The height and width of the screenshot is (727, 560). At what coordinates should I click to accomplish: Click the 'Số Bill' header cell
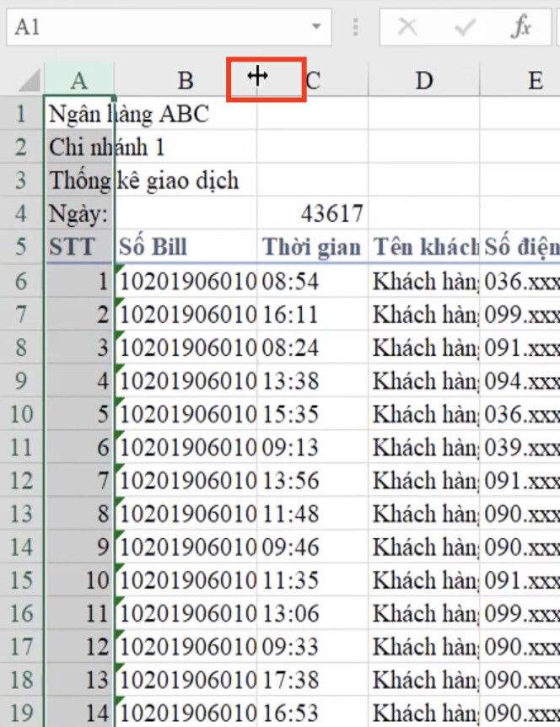pyautogui.click(x=186, y=246)
